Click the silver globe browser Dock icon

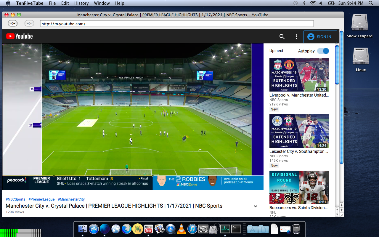[115, 229]
